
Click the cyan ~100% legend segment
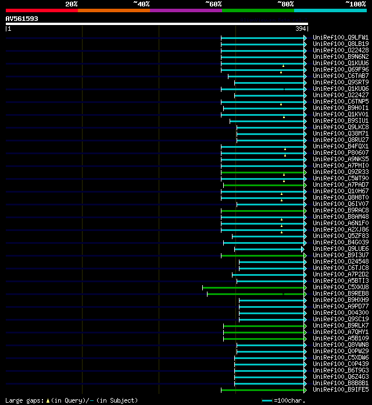[x=331, y=10]
